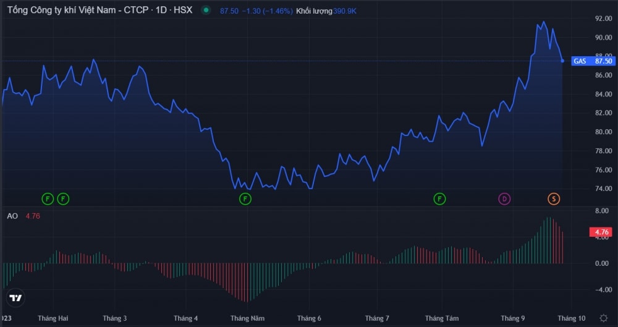The height and width of the screenshot is (327, 618).
Task: Click Tháng Hai on the time axis
Action: tap(53, 318)
